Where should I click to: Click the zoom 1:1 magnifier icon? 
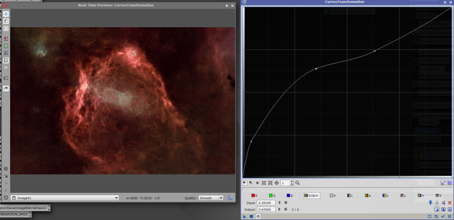tap(297, 183)
